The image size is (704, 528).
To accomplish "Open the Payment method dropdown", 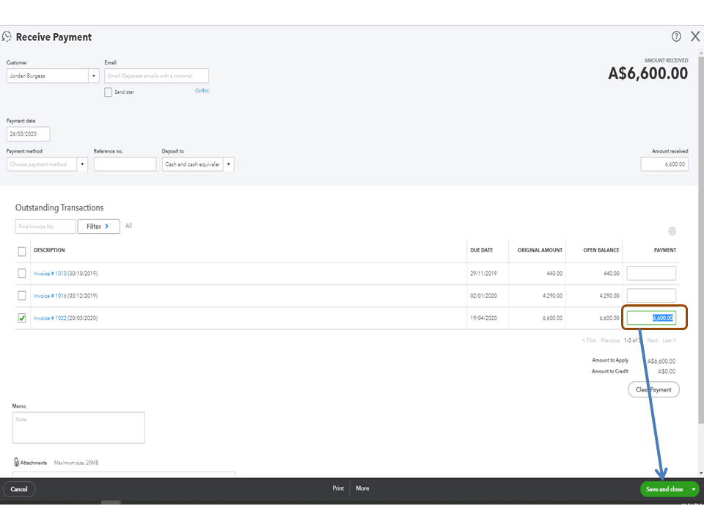I will point(82,164).
